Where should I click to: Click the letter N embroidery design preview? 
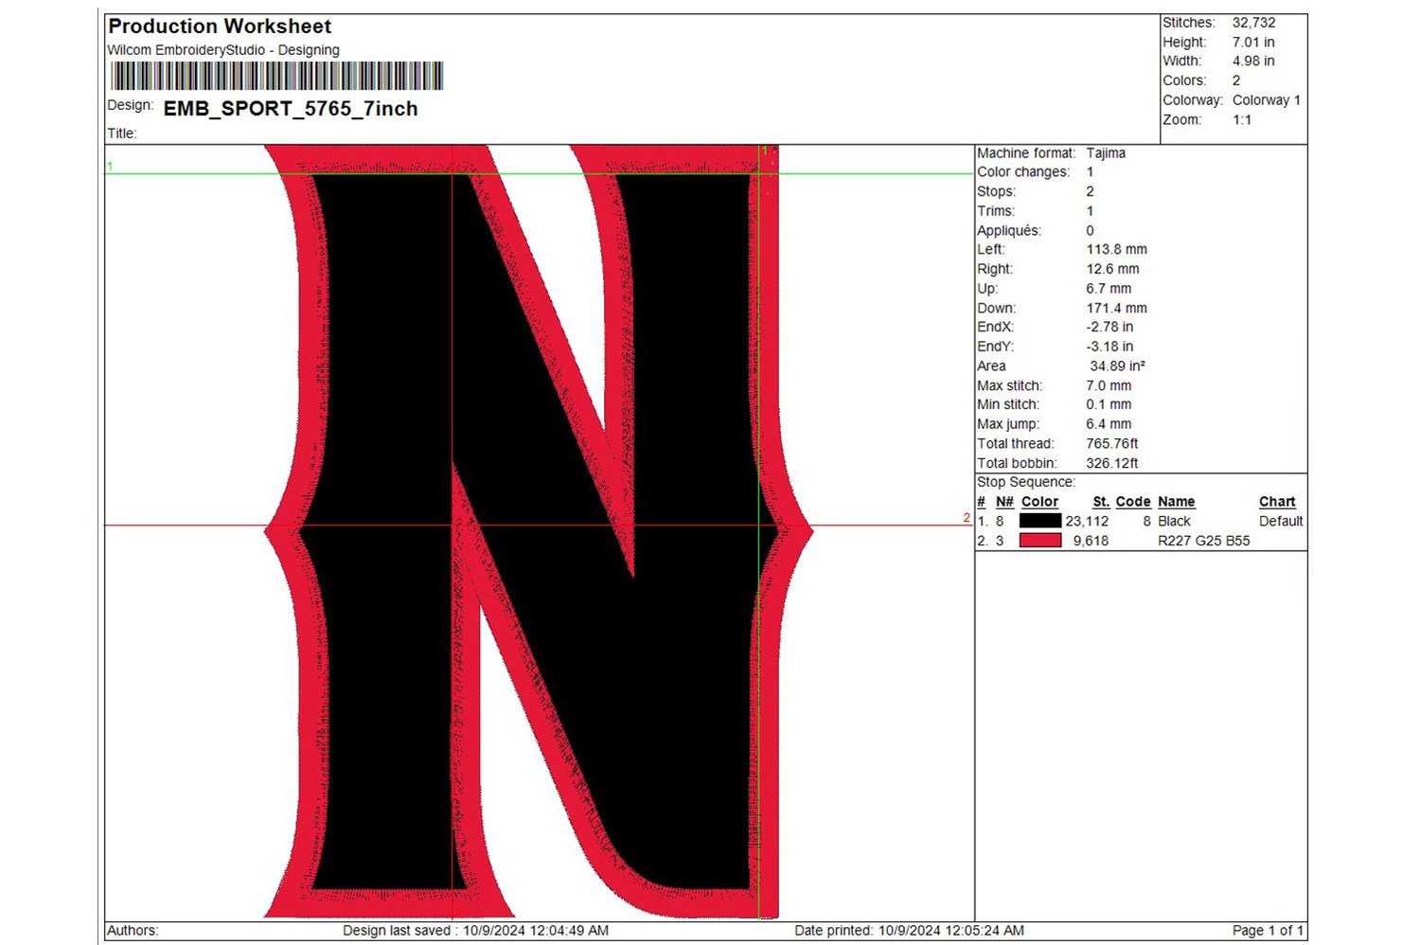tap(539, 531)
